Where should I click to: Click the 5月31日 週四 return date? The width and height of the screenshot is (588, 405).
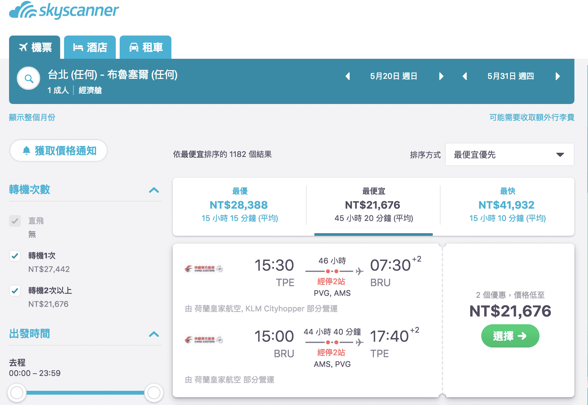click(x=511, y=76)
